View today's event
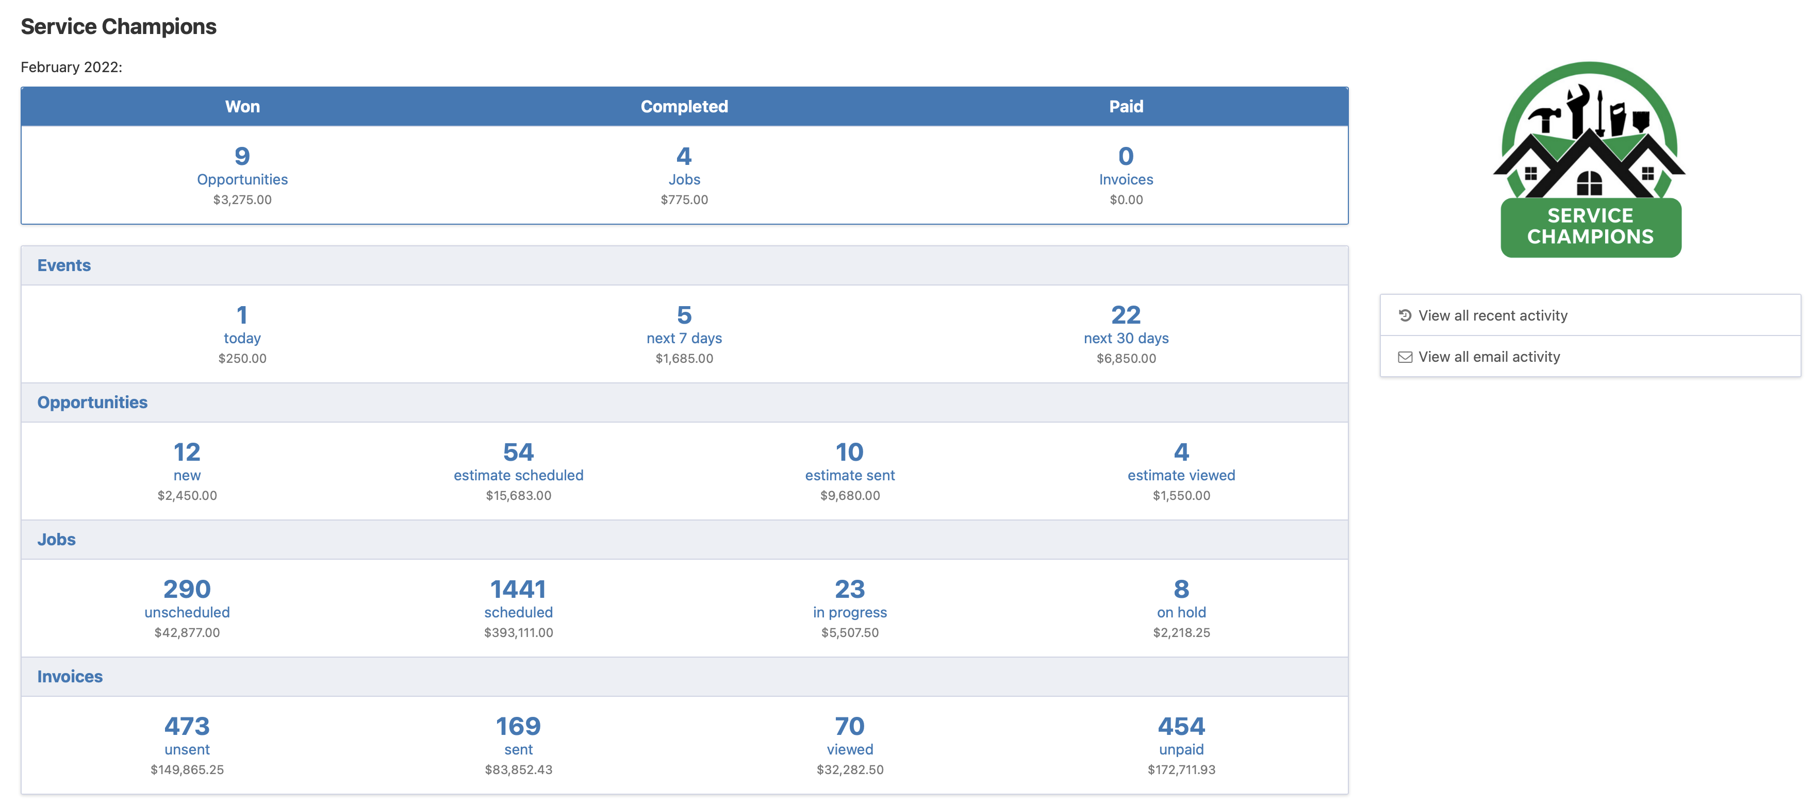This screenshot has width=1815, height=805. (x=242, y=326)
